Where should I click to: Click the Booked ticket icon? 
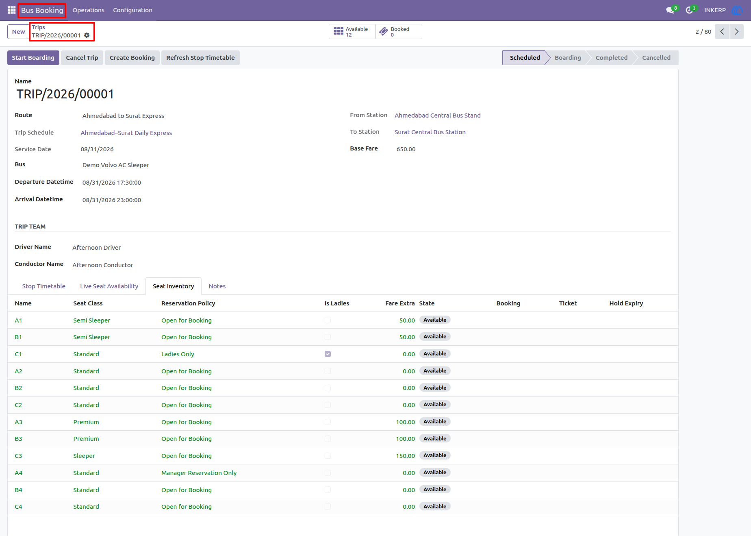tap(383, 31)
